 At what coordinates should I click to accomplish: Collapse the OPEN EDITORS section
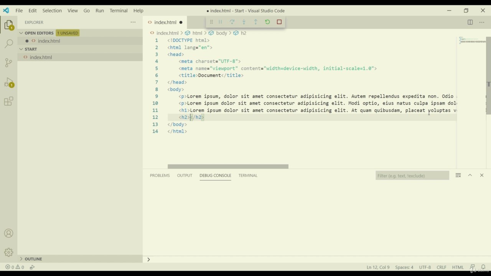click(21, 33)
